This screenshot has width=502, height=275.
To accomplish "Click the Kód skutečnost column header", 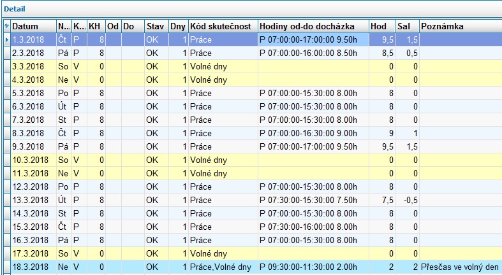I will point(223,26).
